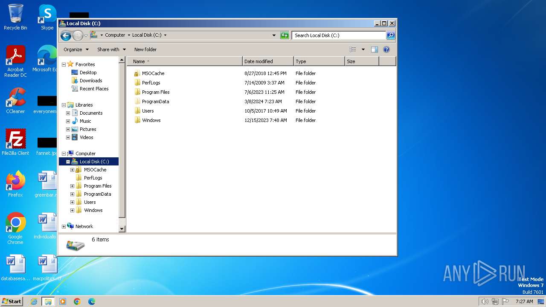Go back with the Explorer Back arrow
546x307 pixels.
[x=66, y=35]
